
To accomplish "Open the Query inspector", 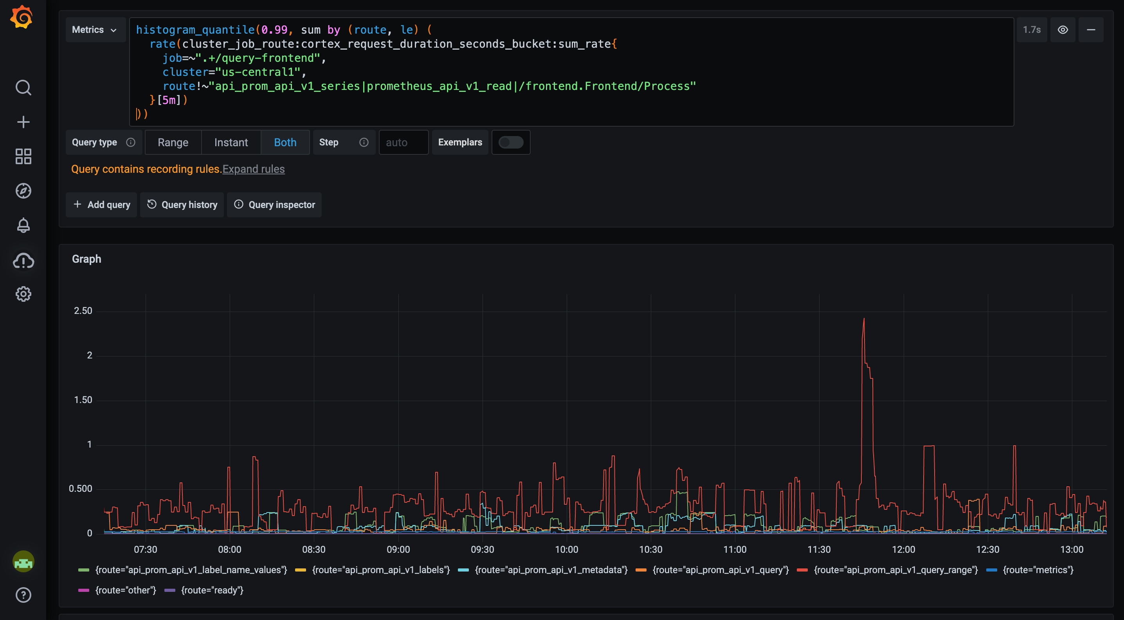I will [274, 204].
